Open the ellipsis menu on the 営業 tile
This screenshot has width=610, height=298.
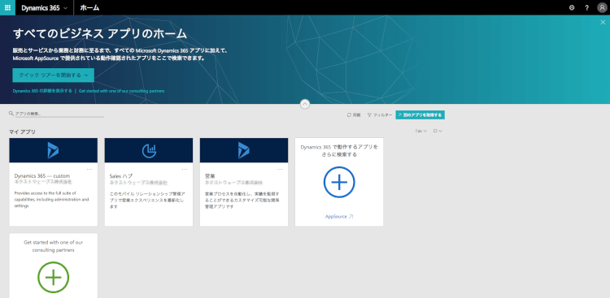click(280, 169)
